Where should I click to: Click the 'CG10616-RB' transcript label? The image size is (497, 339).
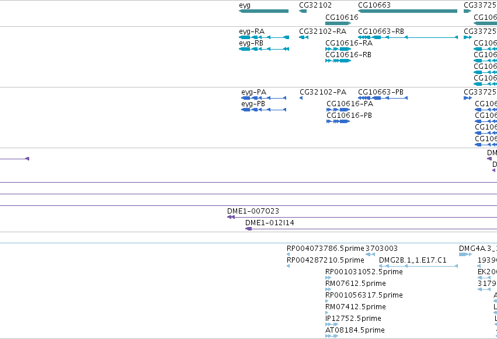[348, 55]
